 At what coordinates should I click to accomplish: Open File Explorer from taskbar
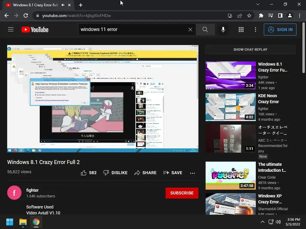pyautogui.click(x=23, y=222)
